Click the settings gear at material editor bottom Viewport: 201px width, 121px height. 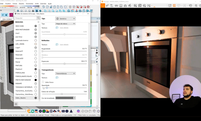tap(16, 104)
